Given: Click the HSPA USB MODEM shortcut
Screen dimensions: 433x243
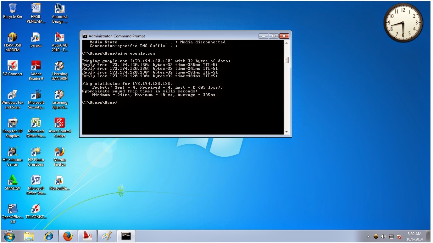Looking at the screenshot, I should coord(12,42).
